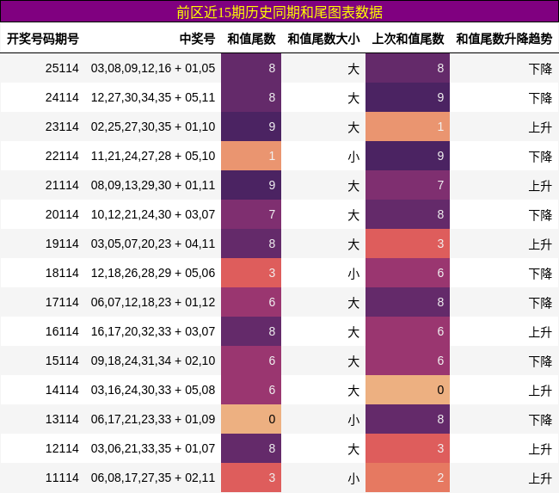Click winning numbers 12,18,26,28,29 + 05,06
This screenshot has height=493, width=559.
click(153, 273)
